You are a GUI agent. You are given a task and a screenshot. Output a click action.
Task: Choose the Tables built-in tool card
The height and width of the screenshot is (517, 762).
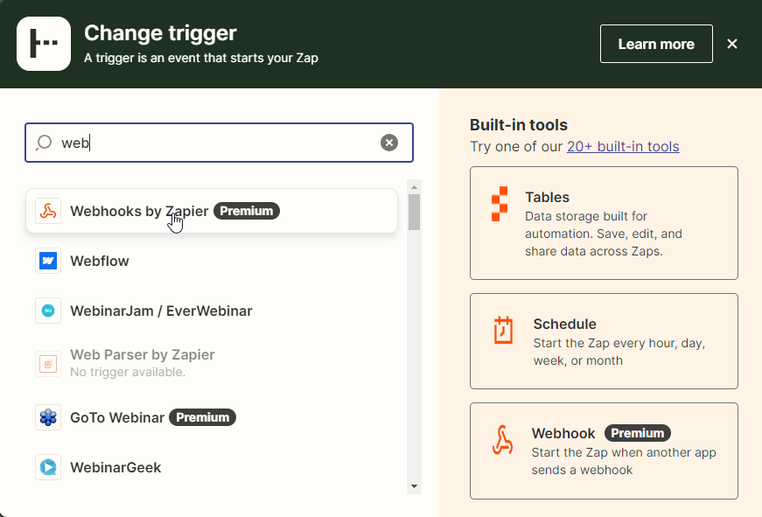tap(604, 223)
